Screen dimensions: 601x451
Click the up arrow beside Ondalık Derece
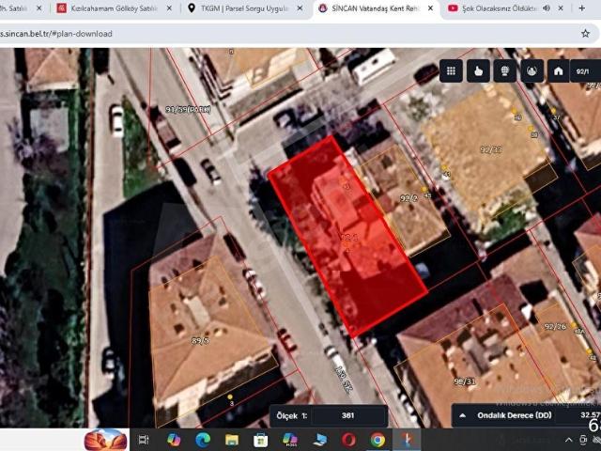coord(463,415)
